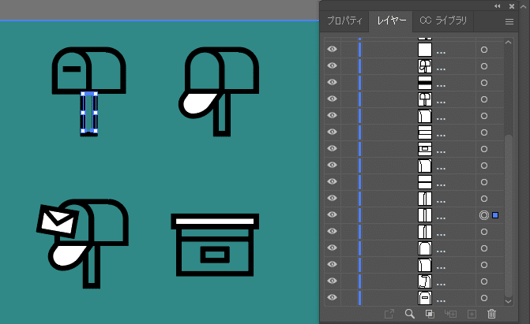Image resolution: width=530 pixels, height=324 pixels.
Task: Hide the blank white thumbnail layer item
Action: 332,50
